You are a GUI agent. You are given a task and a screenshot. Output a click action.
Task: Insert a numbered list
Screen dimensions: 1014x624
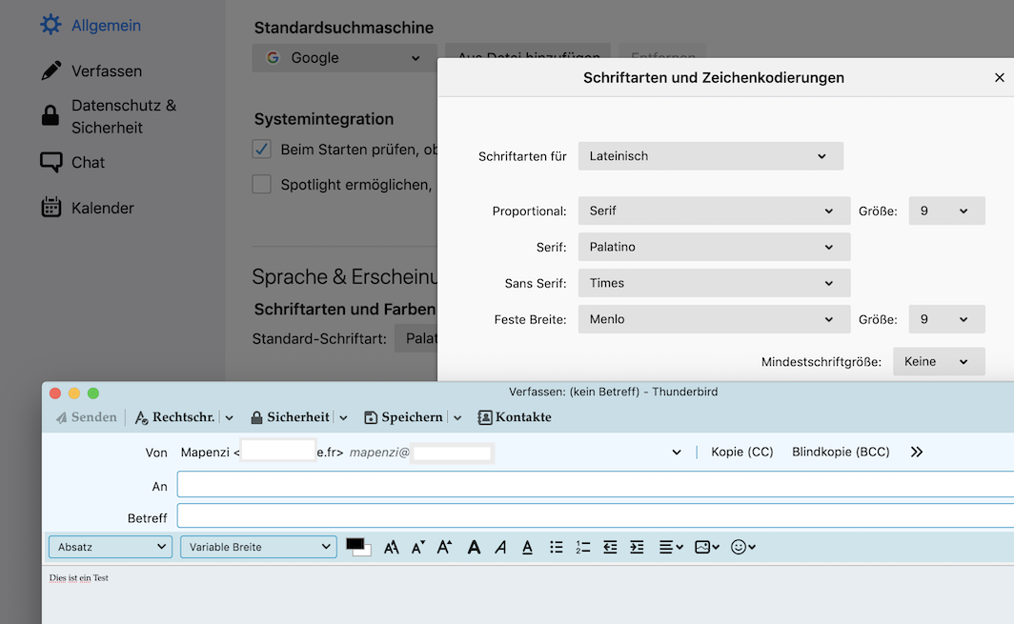583,547
